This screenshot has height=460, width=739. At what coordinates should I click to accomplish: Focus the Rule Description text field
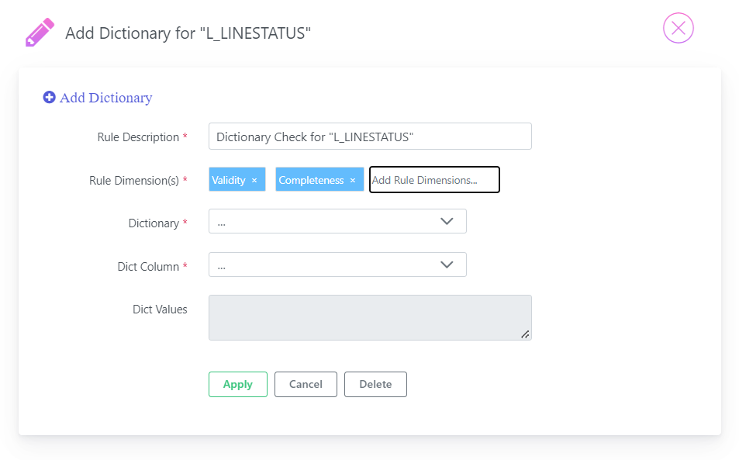[x=370, y=137]
